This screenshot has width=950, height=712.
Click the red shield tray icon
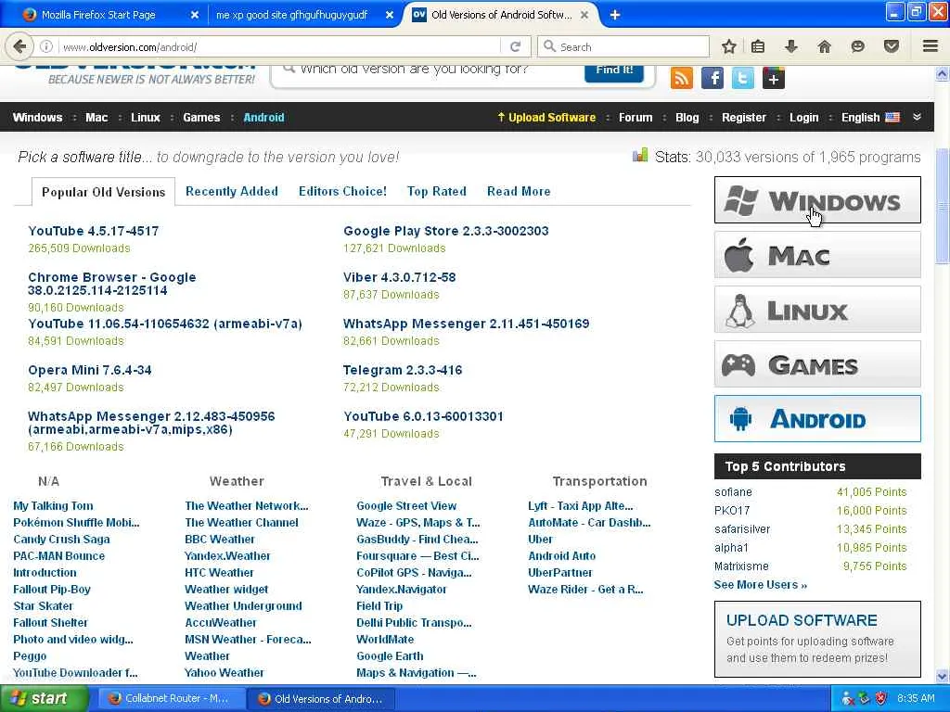[x=881, y=699]
